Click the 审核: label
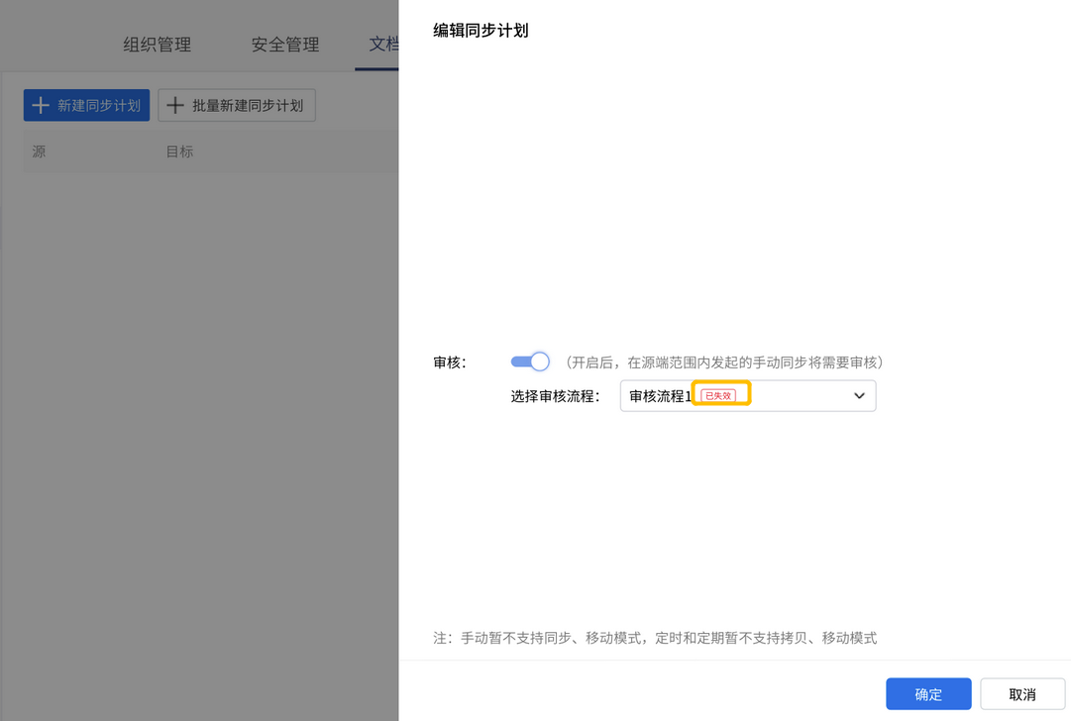The height and width of the screenshot is (721, 1071). tap(450, 362)
